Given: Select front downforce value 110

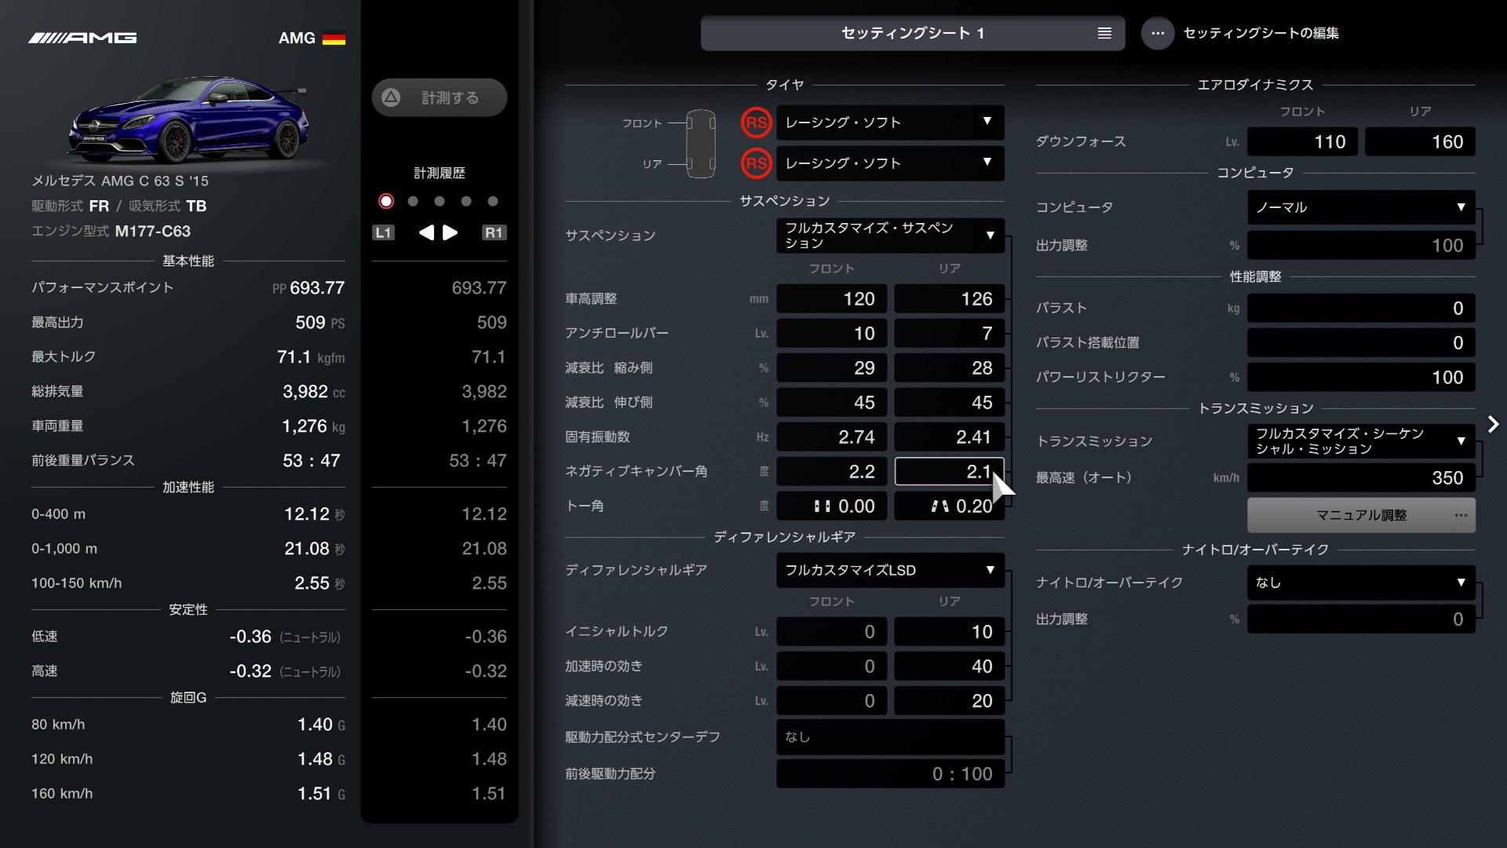Looking at the screenshot, I should [x=1303, y=142].
